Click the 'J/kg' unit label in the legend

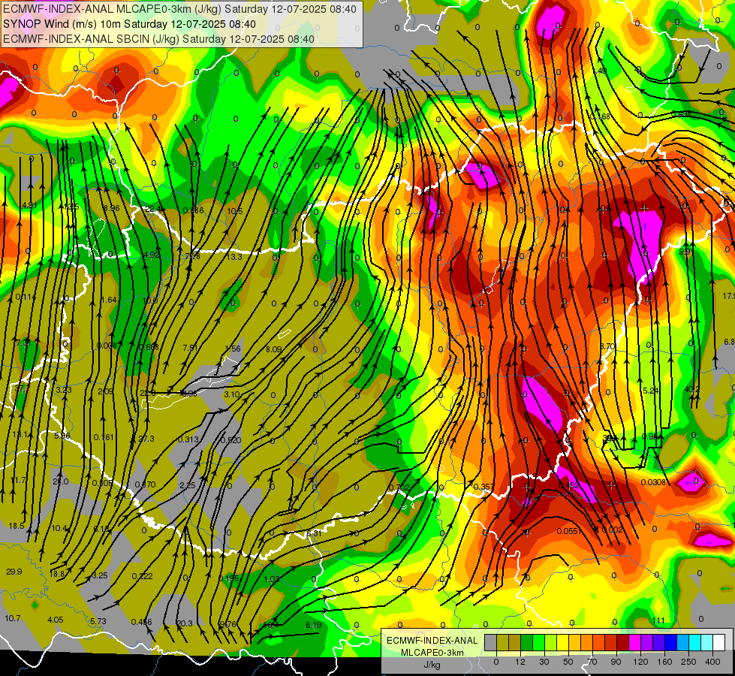click(x=432, y=664)
